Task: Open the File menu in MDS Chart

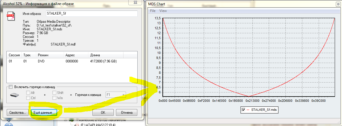Action: click(153, 10)
